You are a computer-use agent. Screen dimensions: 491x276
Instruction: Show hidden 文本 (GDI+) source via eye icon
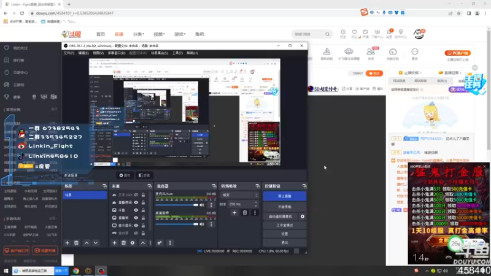click(136, 195)
